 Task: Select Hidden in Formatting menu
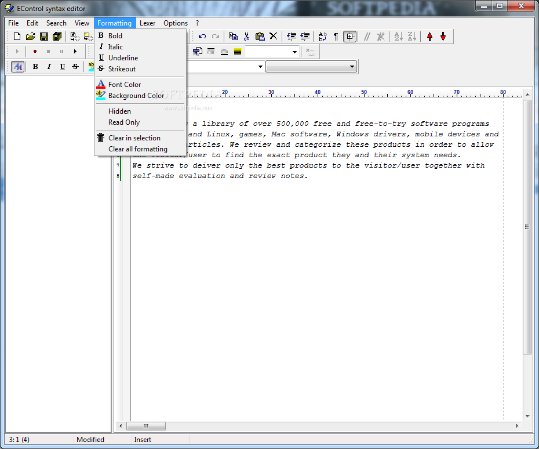[140, 111]
